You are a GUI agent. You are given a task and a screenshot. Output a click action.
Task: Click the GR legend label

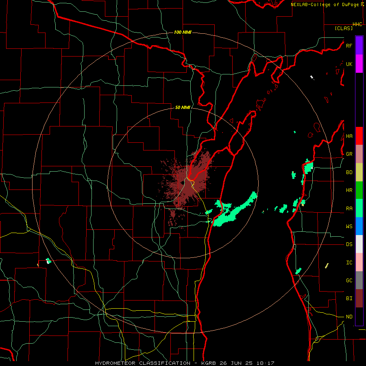(x=349, y=154)
